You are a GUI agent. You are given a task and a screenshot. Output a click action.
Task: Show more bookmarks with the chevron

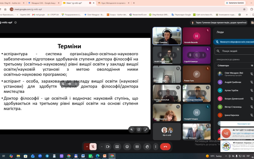click(247, 15)
